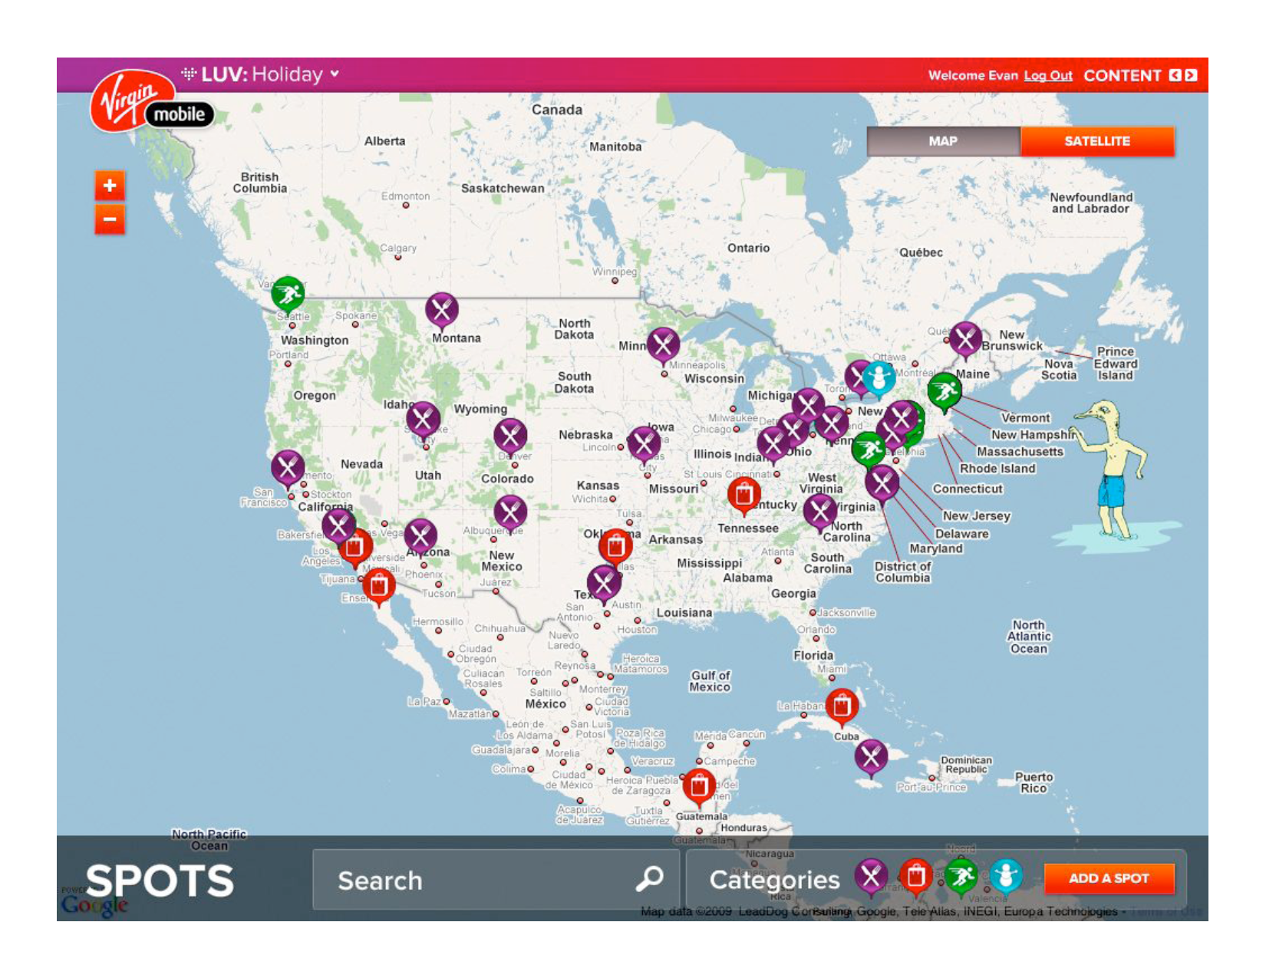Open the dining pin in Texas

[604, 584]
